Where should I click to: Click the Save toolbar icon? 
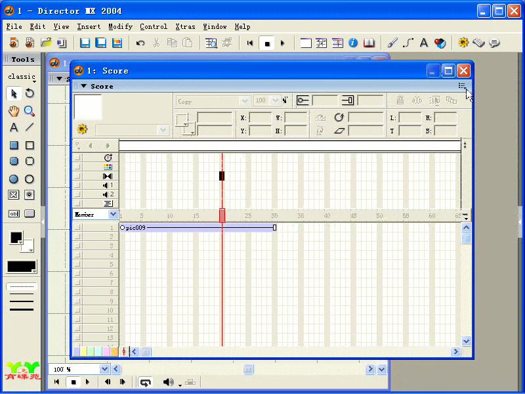point(85,43)
